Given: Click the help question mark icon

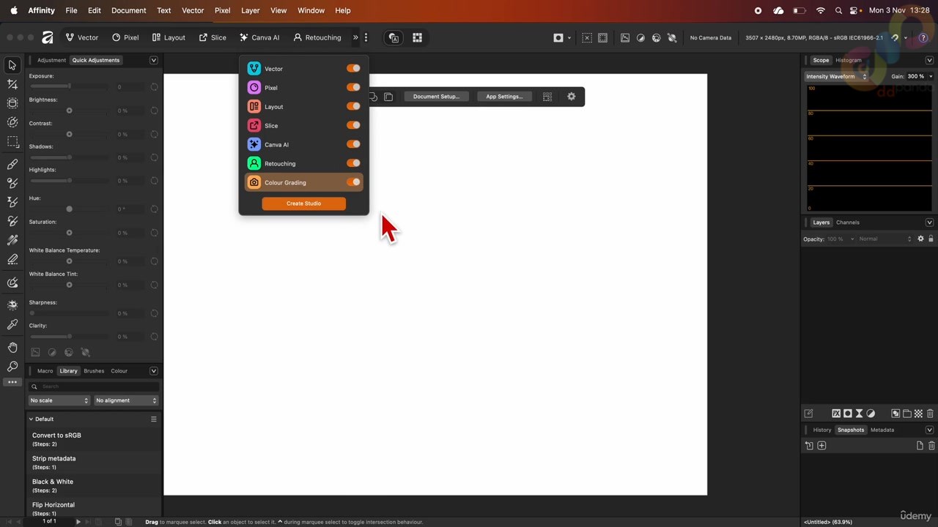Looking at the screenshot, I should coord(923,37).
